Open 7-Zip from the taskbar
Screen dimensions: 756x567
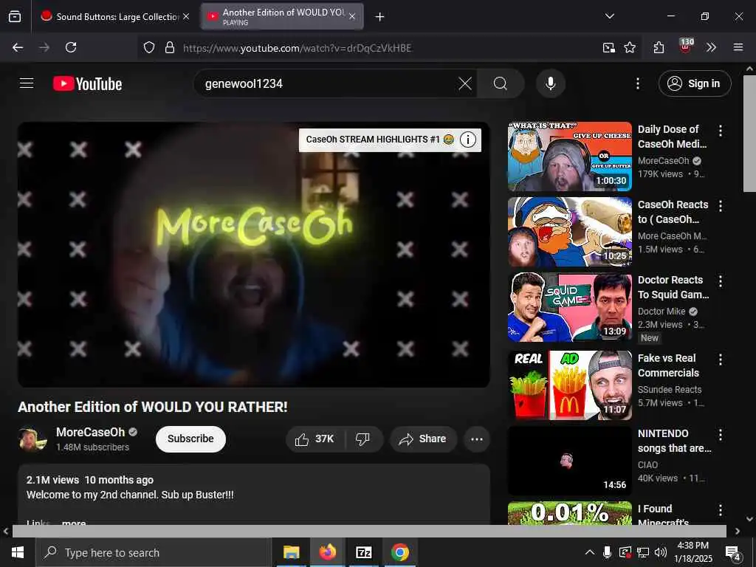point(363,552)
